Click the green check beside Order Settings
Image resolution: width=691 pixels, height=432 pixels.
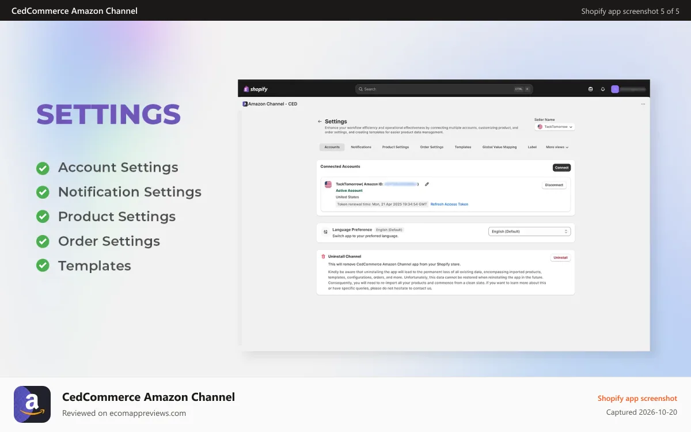pyautogui.click(x=43, y=241)
